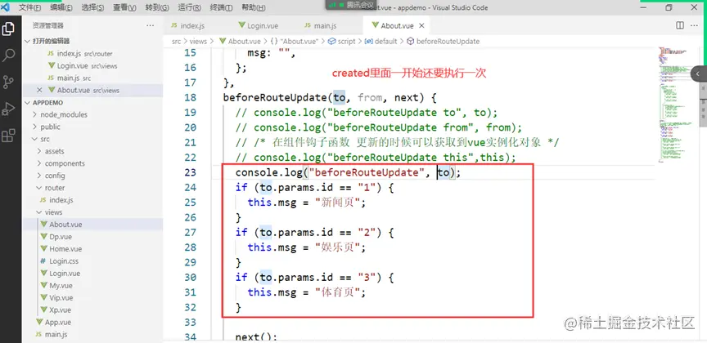Collapse the views folder
Screen dimensions: 707x343
click(54, 212)
